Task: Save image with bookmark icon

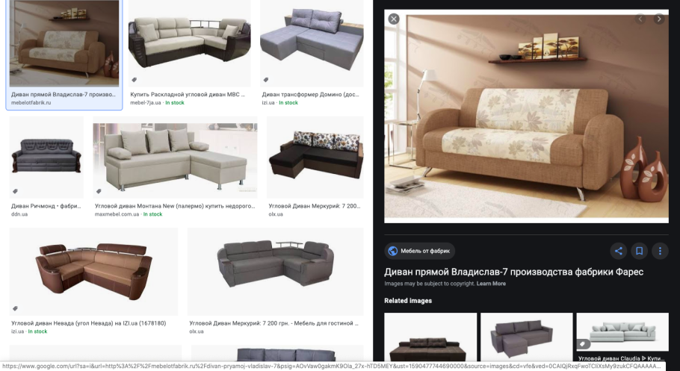Action: [x=639, y=251]
